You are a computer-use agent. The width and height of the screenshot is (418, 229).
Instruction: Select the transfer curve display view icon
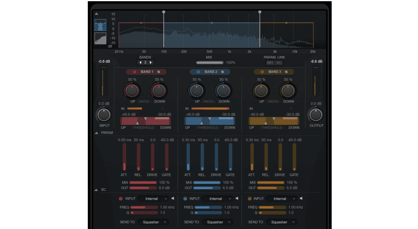point(100,38)
